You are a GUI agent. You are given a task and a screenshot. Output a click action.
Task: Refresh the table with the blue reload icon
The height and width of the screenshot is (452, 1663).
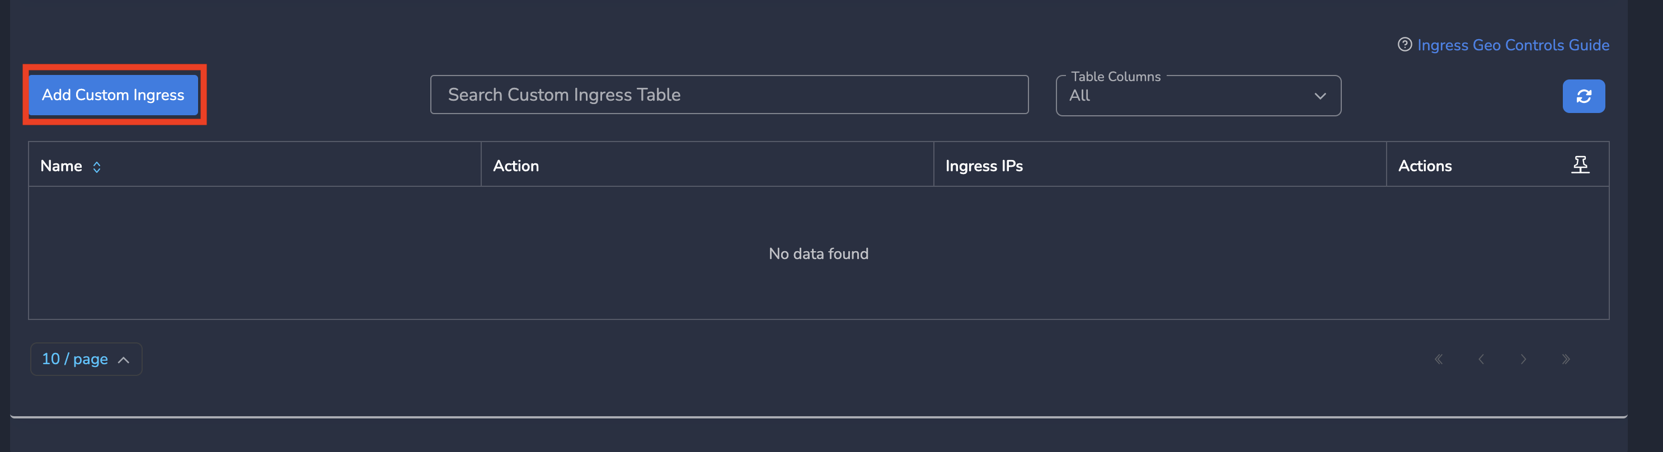(1583, 96)
